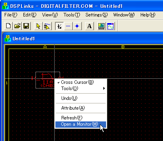Expand the Tools(O) submenu arrow
Screen dimensions: 163x141
[104, 89]
